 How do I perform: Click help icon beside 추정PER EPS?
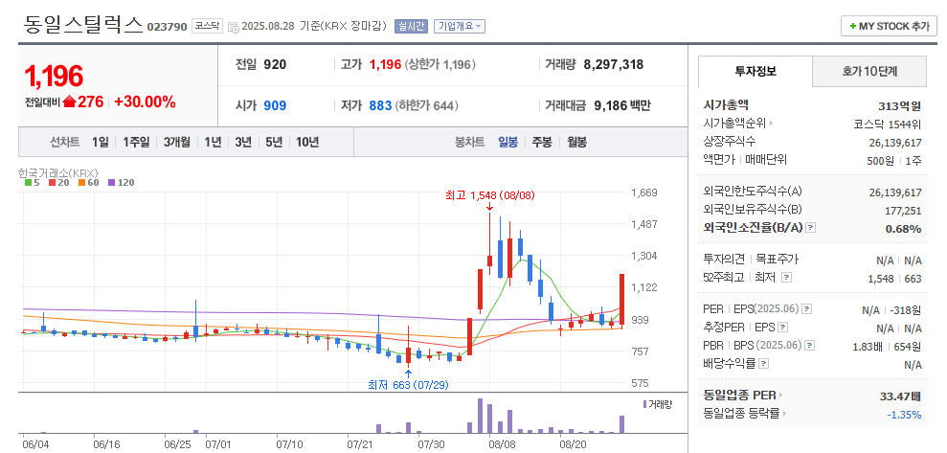[783, 328]
